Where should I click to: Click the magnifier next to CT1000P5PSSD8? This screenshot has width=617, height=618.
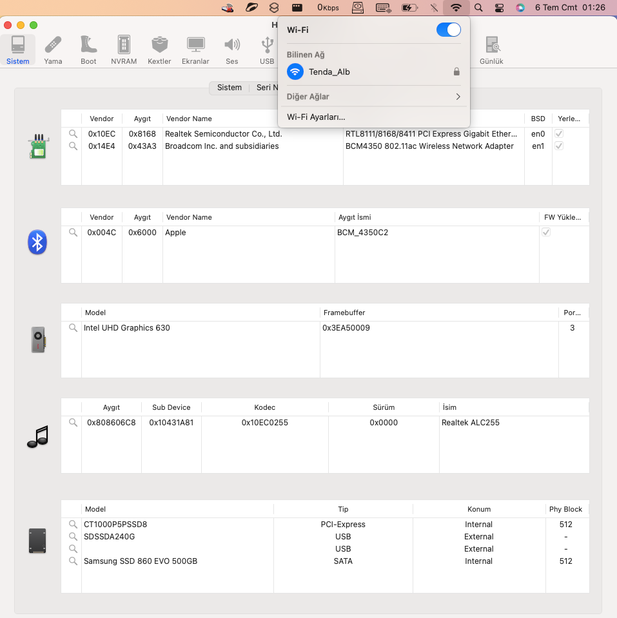tap(73, 525)
